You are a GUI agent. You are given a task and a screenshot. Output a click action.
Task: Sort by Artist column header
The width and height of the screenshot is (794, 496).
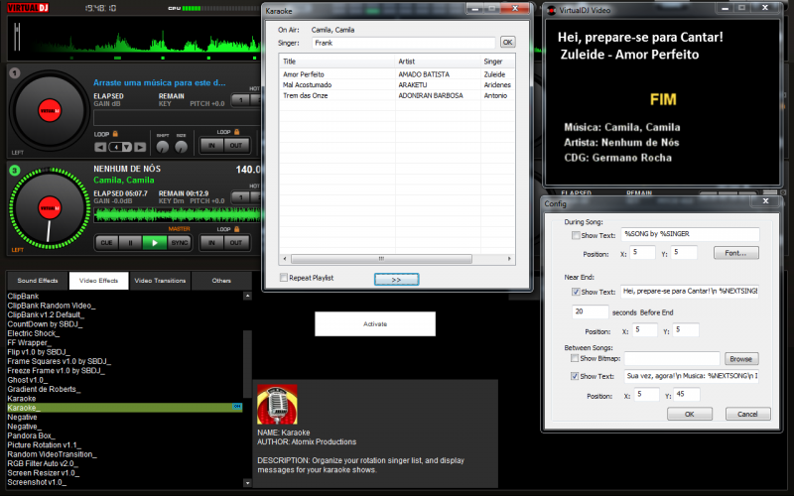(x=438, y=62)
